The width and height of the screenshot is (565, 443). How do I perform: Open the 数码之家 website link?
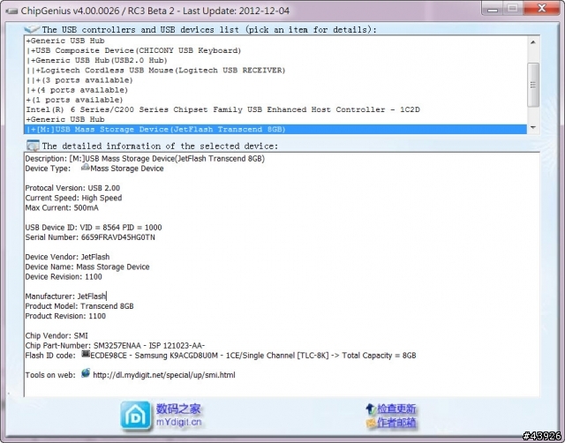point(178,409)
